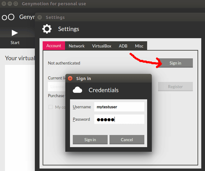205x171 pixels.
Task: Click the cloud Credentials icon
Action: click(x=77, y=90)
